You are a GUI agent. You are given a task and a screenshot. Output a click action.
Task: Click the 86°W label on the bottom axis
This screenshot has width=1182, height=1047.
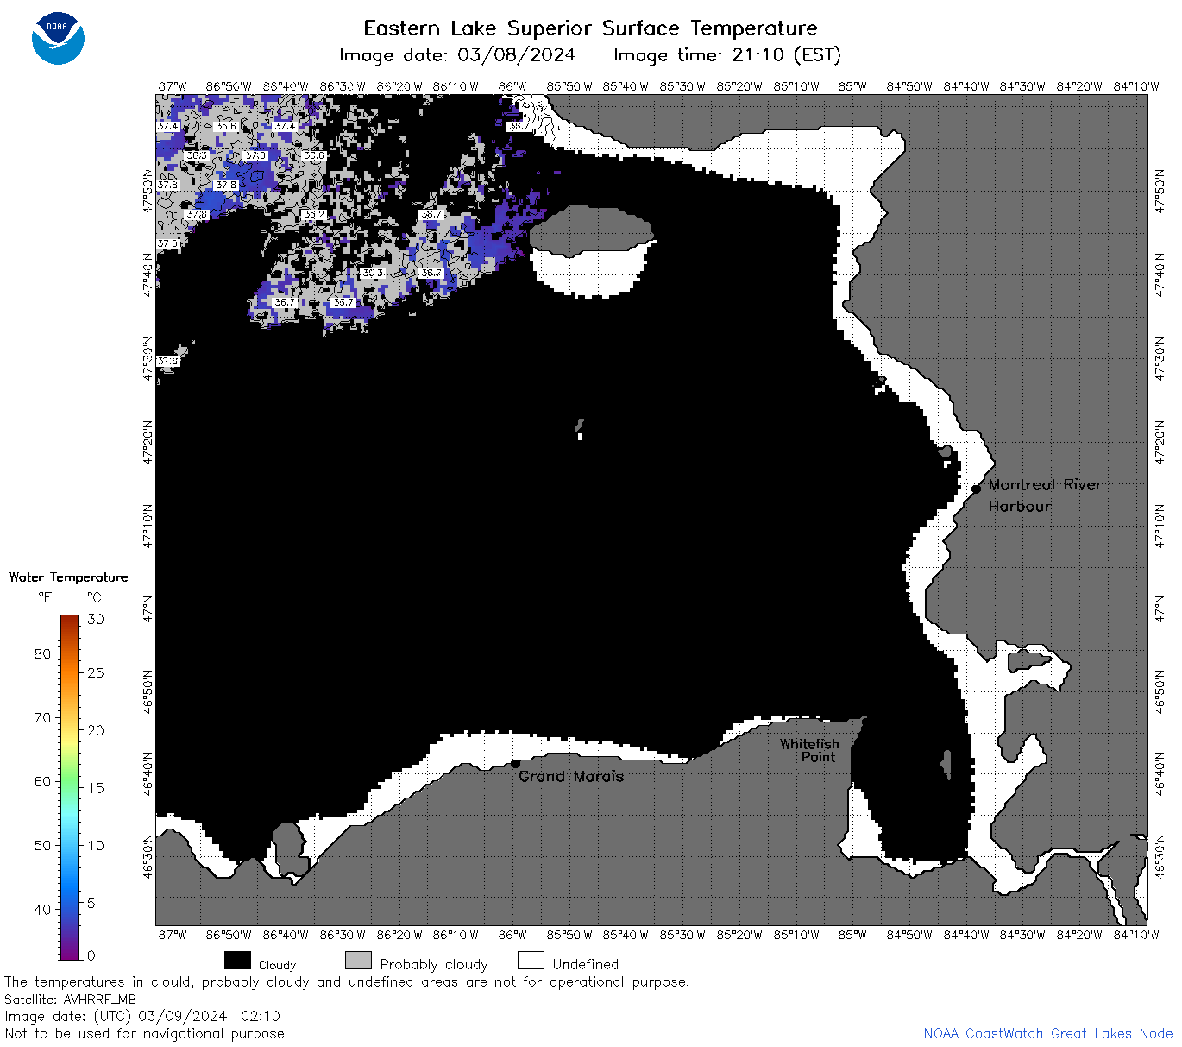(512, 935)
